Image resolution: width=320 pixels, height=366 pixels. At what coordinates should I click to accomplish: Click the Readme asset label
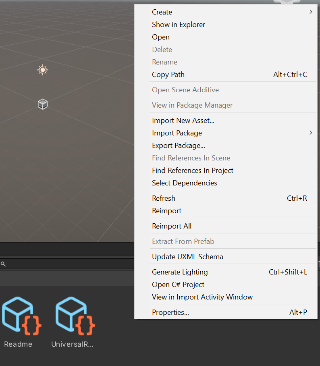(18, 344)
